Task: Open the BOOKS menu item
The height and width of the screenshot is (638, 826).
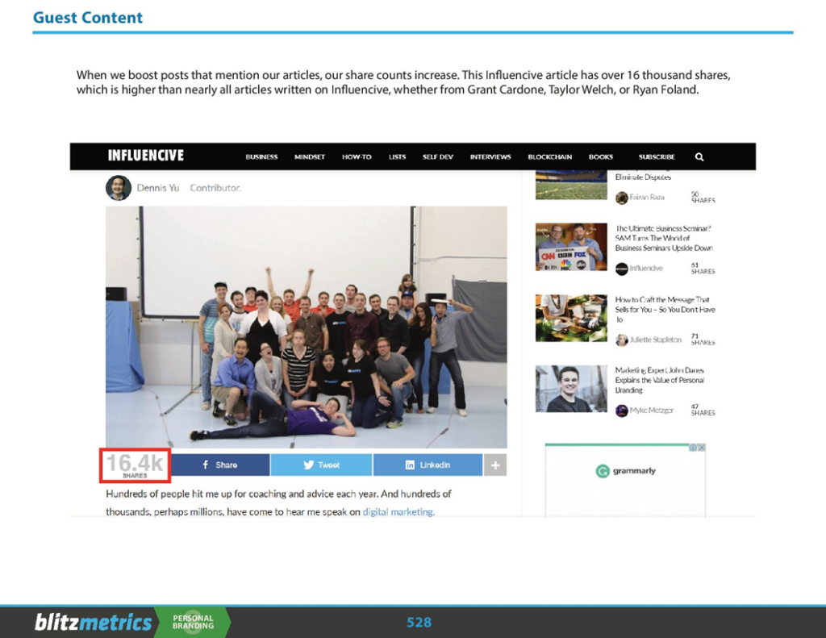Action: pos(601,157)
